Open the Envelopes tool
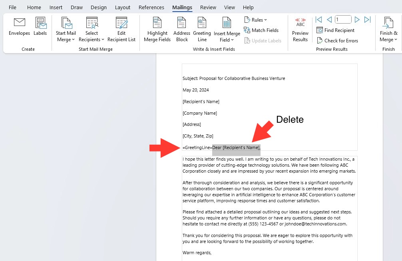This screenshot has height=261, width=402. coord(19,27)
